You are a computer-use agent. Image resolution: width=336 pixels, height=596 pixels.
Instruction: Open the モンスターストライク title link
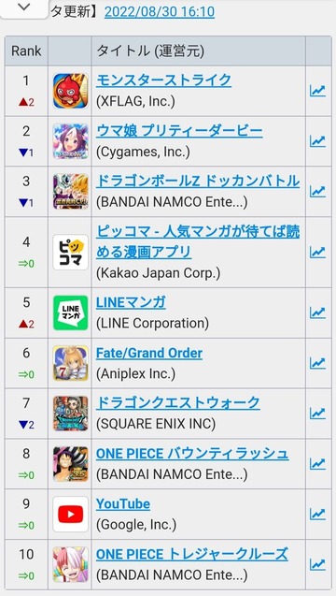163,80
